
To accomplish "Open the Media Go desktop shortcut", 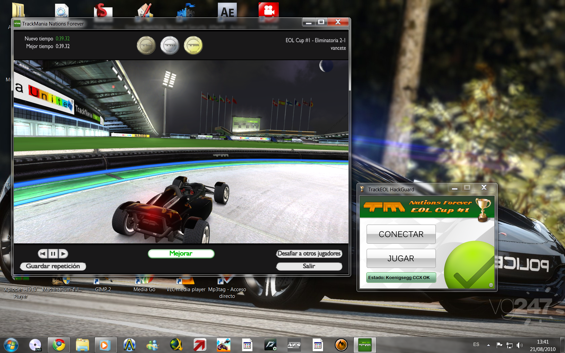I will click(144, 284).
